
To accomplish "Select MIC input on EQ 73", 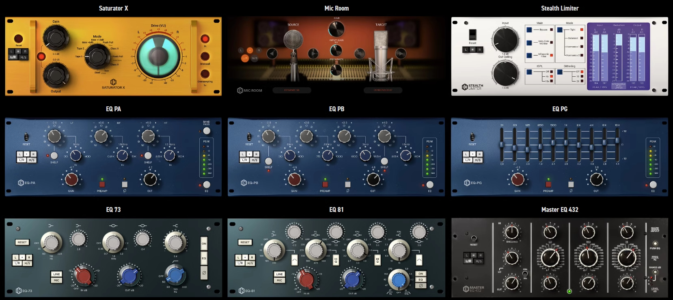I will click(x=56, y=280).
